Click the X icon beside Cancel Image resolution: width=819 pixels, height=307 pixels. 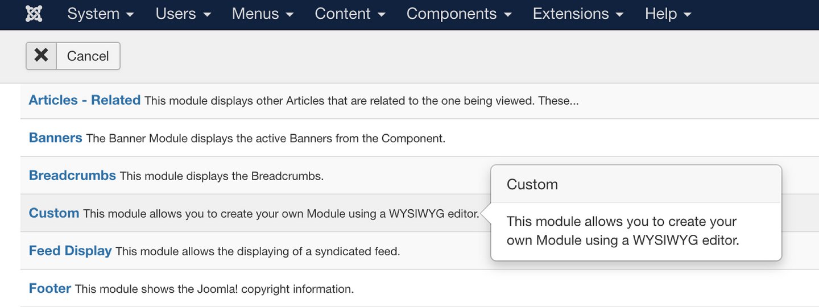[41, 56]
